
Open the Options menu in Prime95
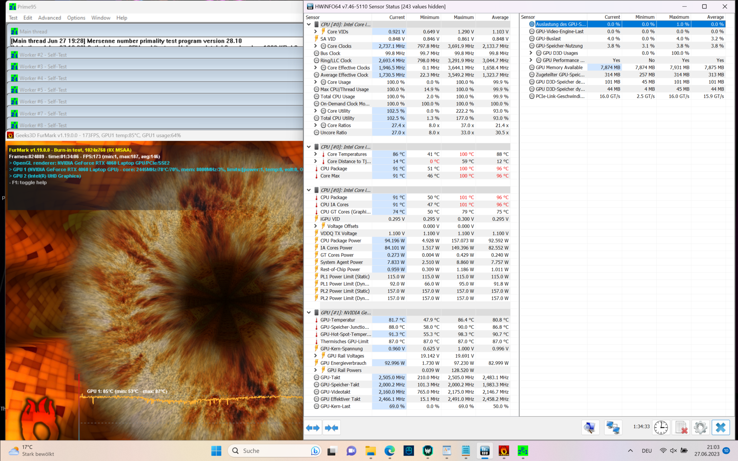[x=76, y=18]
